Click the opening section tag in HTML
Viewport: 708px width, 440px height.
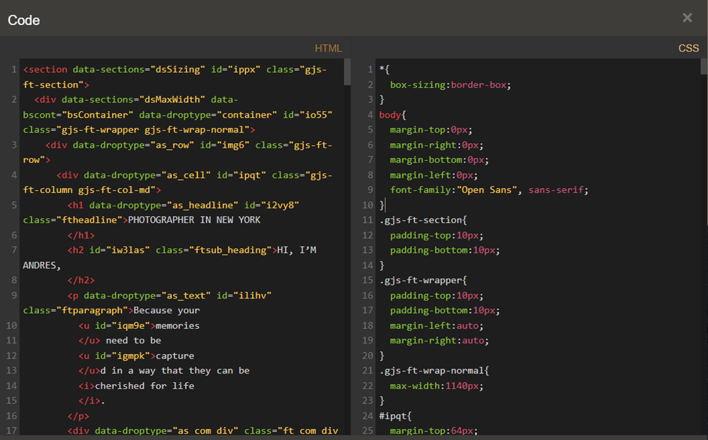click(x=45, y=70)
